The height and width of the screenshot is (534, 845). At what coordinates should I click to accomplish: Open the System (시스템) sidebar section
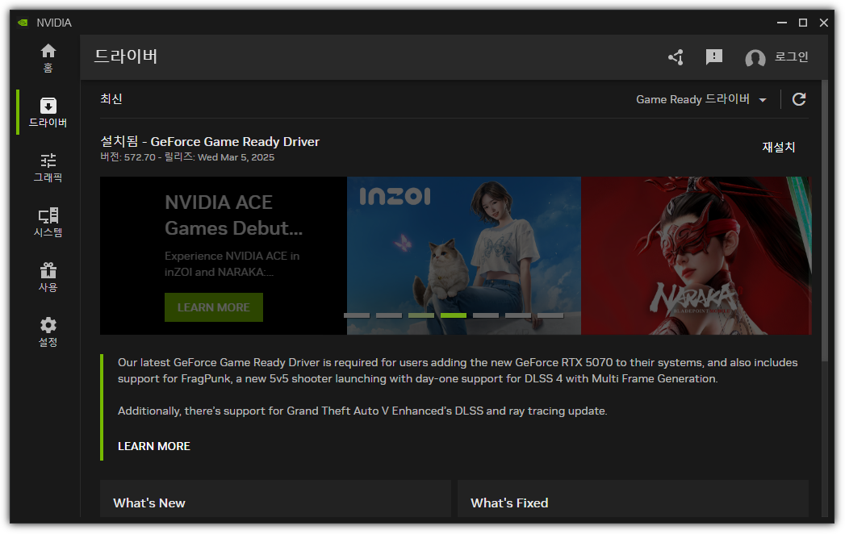pyautogui.click(x=48, y=222)
